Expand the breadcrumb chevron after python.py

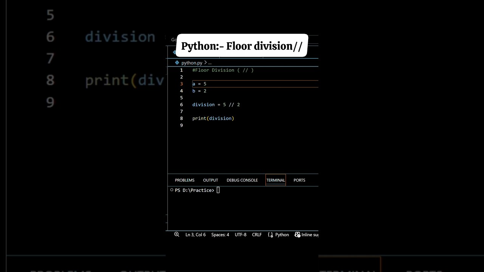[205, 63]
